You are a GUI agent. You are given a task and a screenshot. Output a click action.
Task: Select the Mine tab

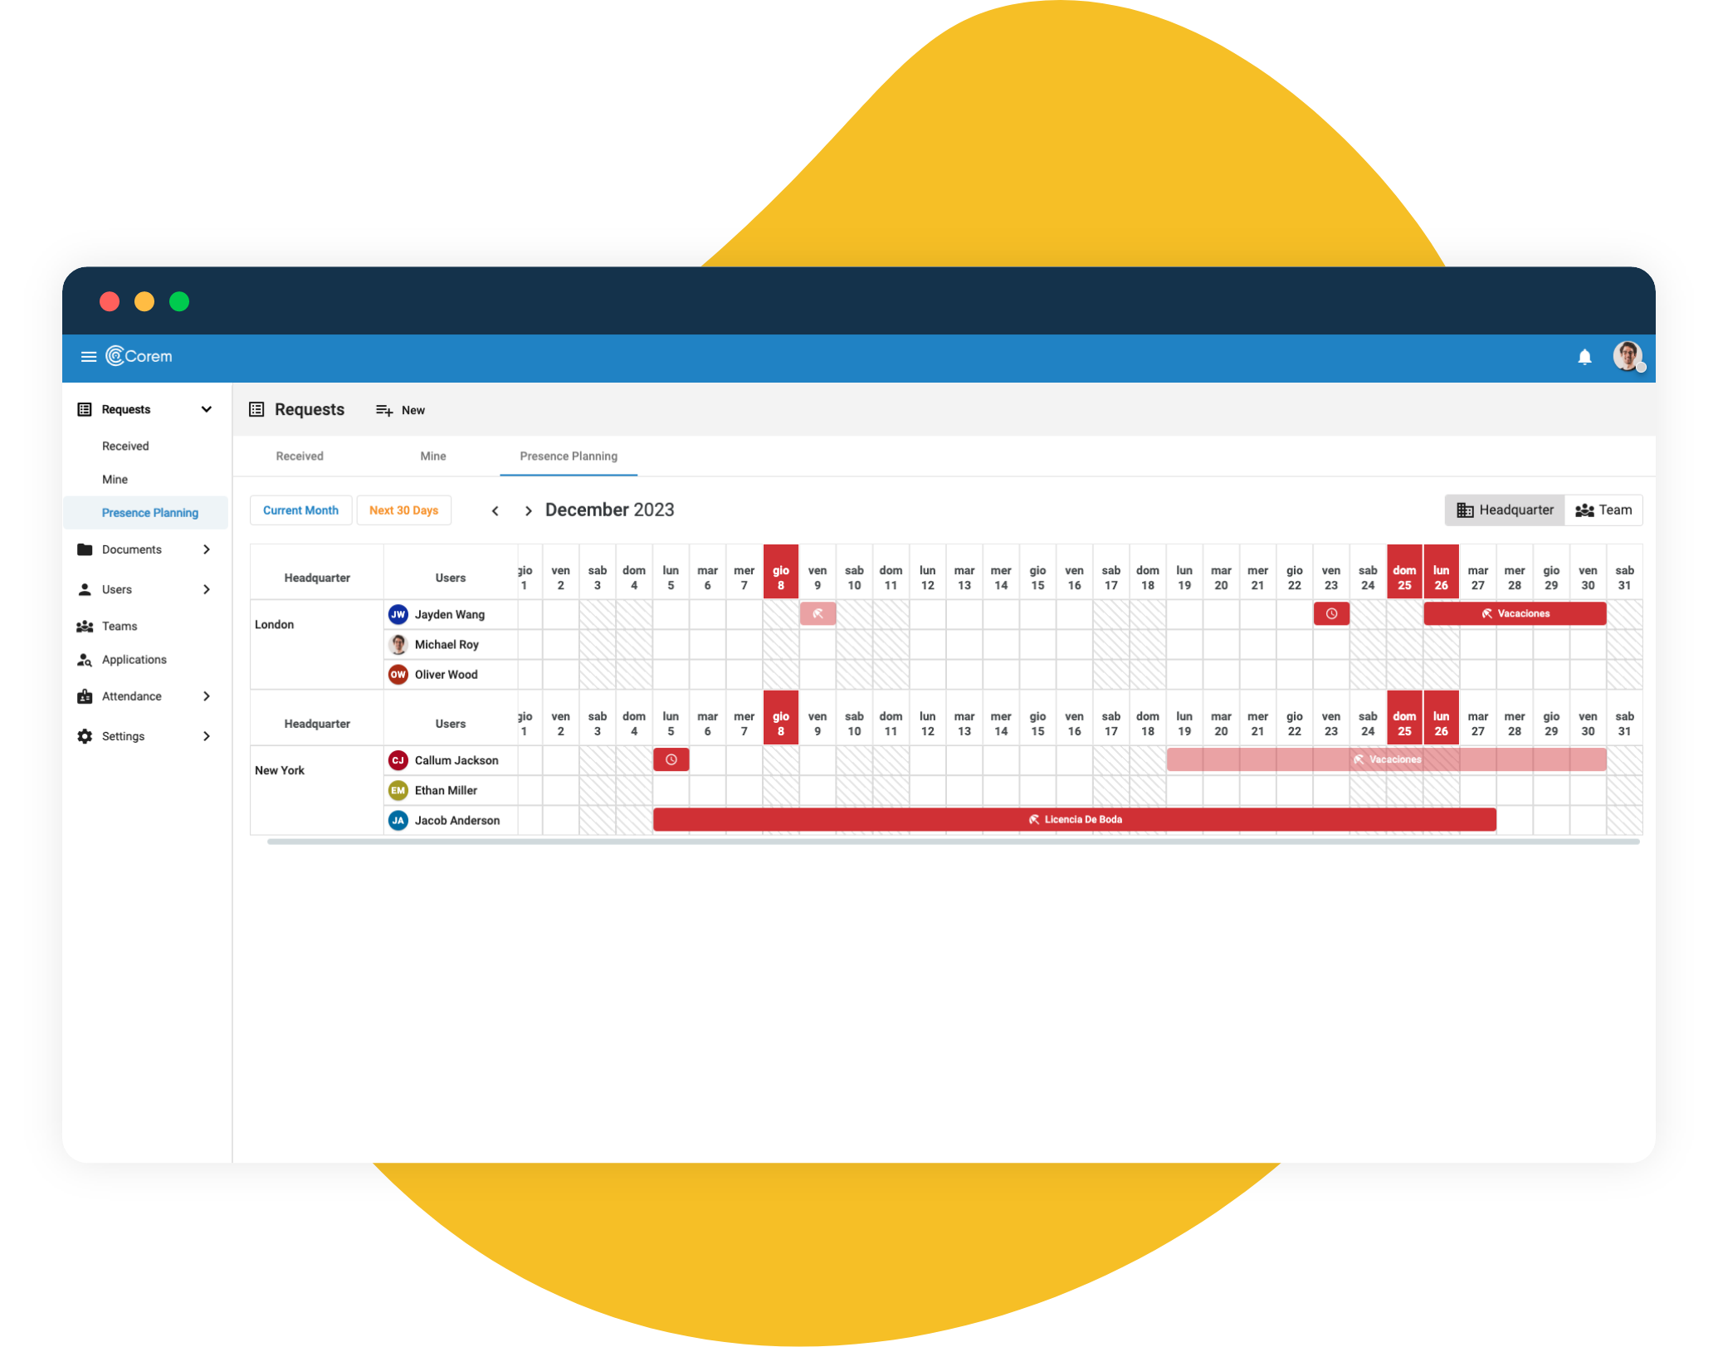tap(434, 456)
